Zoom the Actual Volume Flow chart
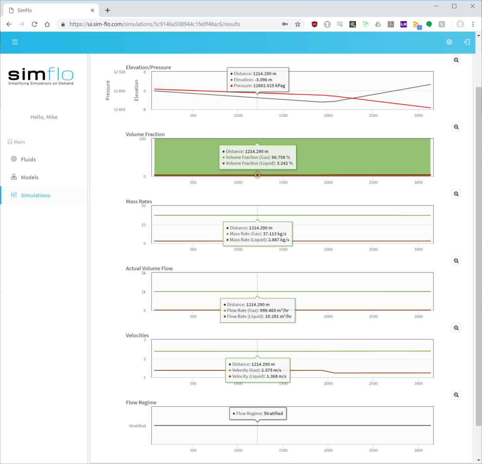The height and width of the screenshot is (464, 482). pyautogui.click(x=456, y=261)
